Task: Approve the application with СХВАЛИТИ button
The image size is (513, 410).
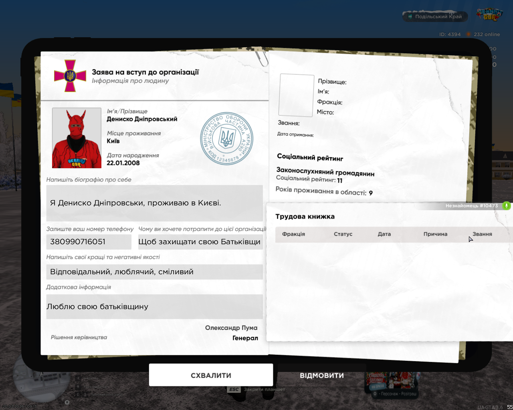Action: [211, 375]
